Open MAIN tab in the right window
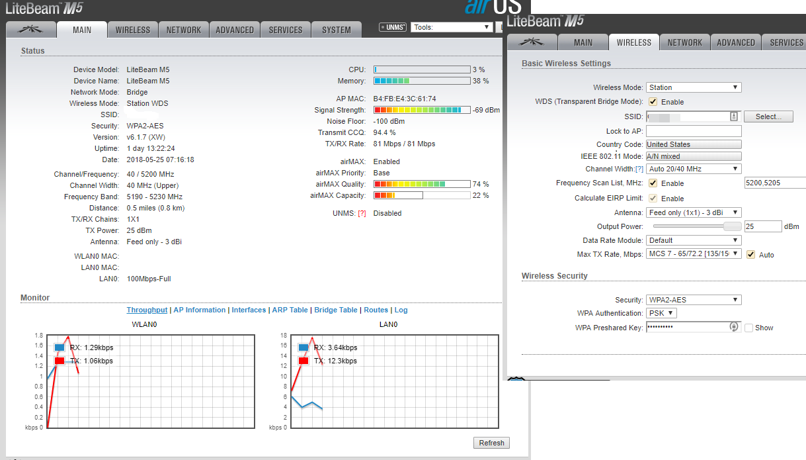This screenshot has width=806, height=460. point(583,42)
